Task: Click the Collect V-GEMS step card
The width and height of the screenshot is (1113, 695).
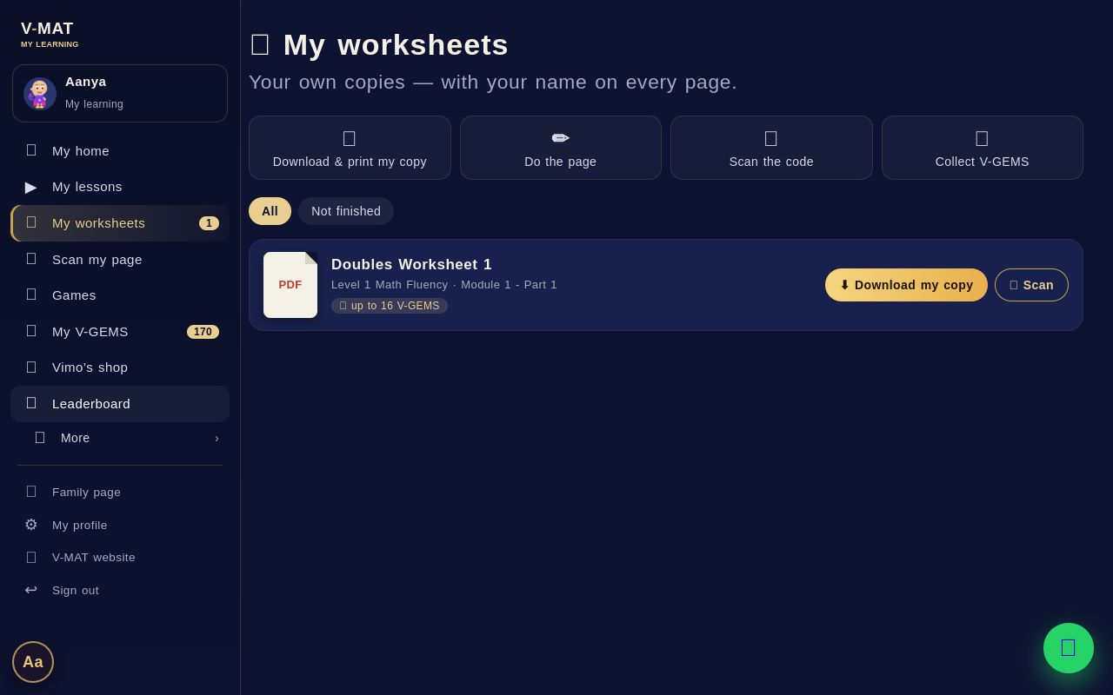Action: tap(983, 148)
